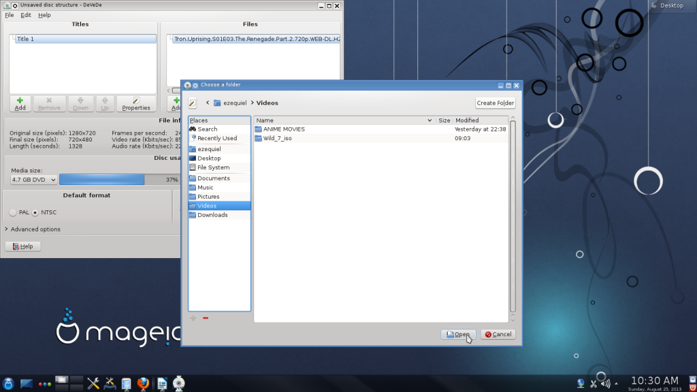Go back with the path left arrow

tap(207, 103)
